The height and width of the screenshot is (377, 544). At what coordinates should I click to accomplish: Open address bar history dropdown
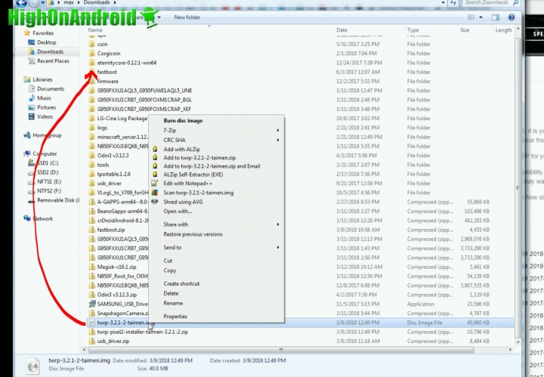point(443,3)
